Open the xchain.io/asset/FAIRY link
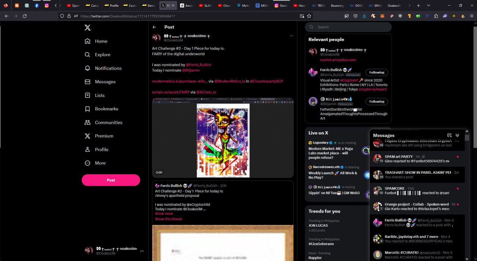 click(171, 92)
